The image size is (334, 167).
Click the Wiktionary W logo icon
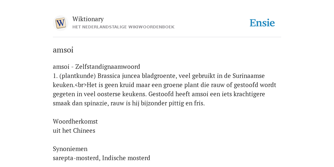(60, 23)
